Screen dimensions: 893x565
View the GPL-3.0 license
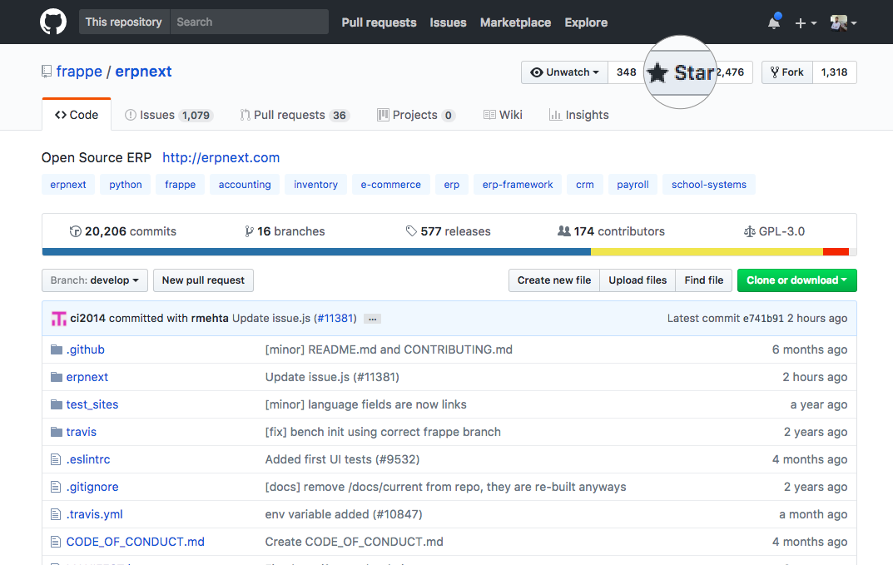click(x=774, y=231)
